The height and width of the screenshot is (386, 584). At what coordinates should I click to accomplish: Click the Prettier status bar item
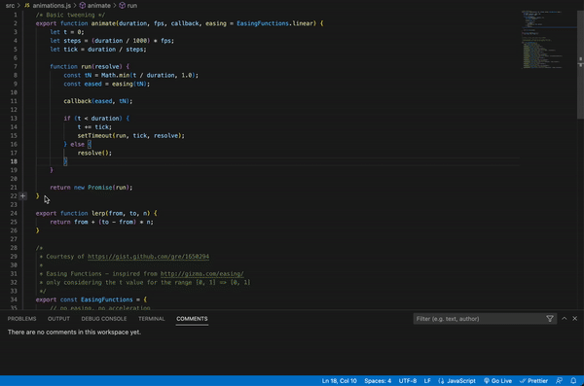coord(533,381)
